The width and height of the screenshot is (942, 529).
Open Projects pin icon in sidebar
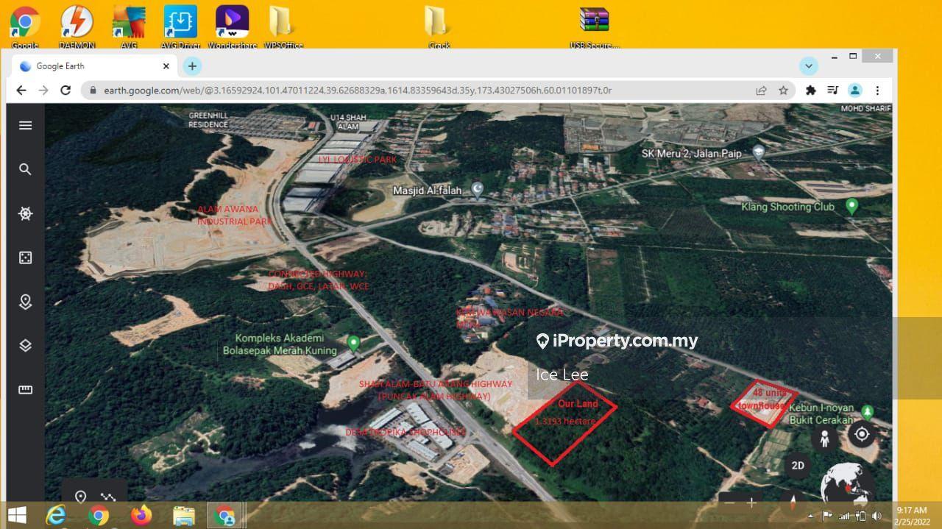[x=25, y=302]
